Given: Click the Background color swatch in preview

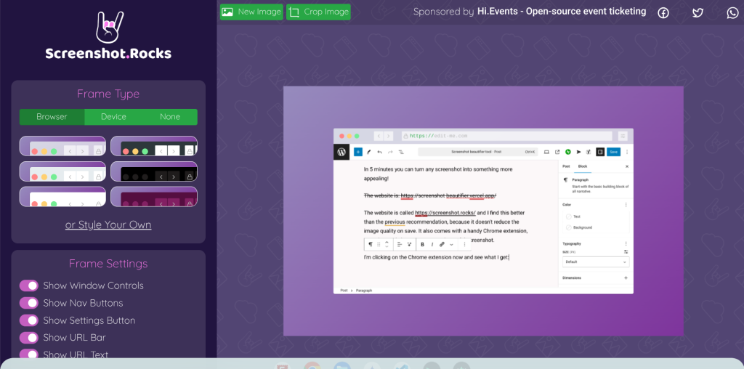Looking at the screenshot, I should pyautogui.click(x=568, y=227).
